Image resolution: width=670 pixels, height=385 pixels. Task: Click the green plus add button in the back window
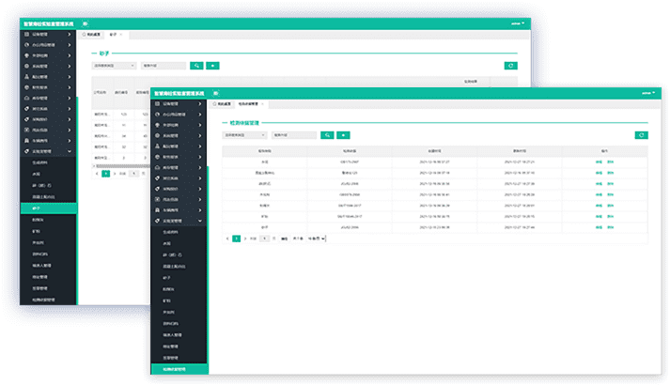coord(212,66)
